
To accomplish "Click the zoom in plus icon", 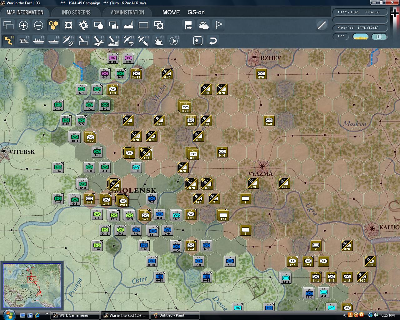I will 23,25.
